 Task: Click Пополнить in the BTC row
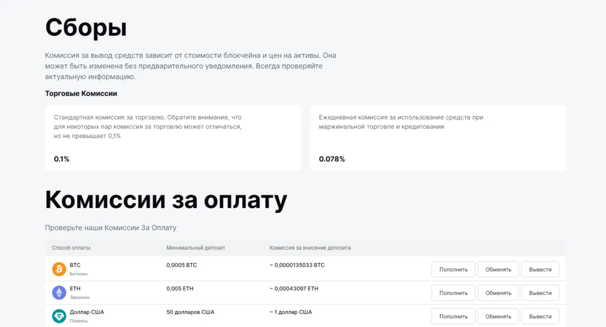453,269
